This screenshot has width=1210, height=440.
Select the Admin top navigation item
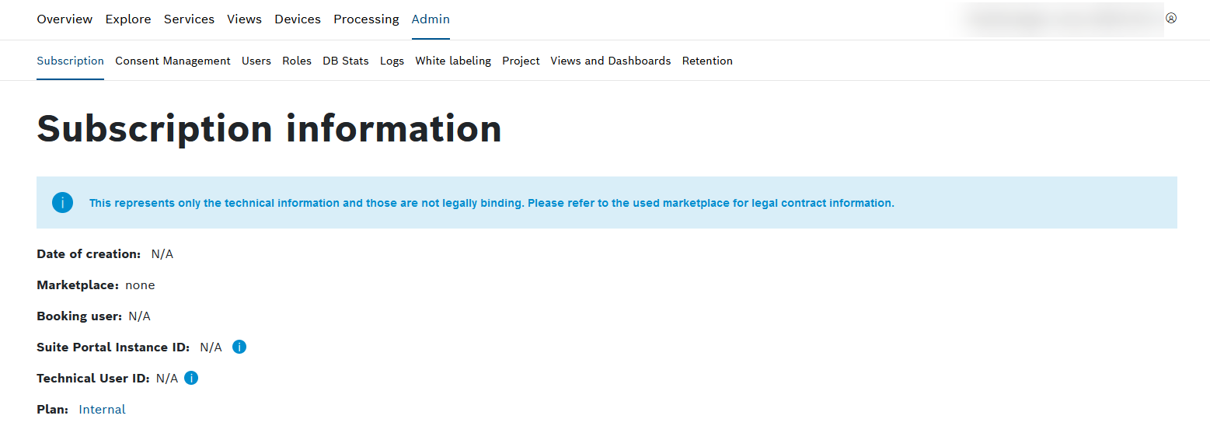pos(431,19)
